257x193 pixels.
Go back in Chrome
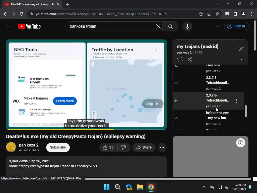[6, 14]
